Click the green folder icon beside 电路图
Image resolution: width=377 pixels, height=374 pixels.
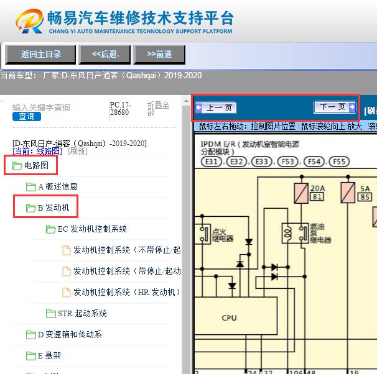[x=17, y=166]
